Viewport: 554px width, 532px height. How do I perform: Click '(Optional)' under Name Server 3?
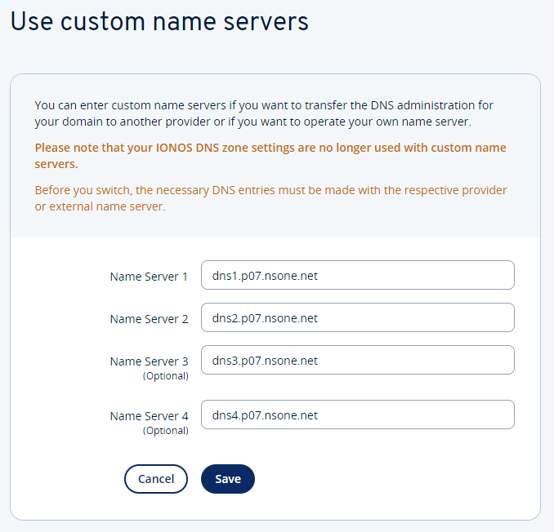(165, 376)
